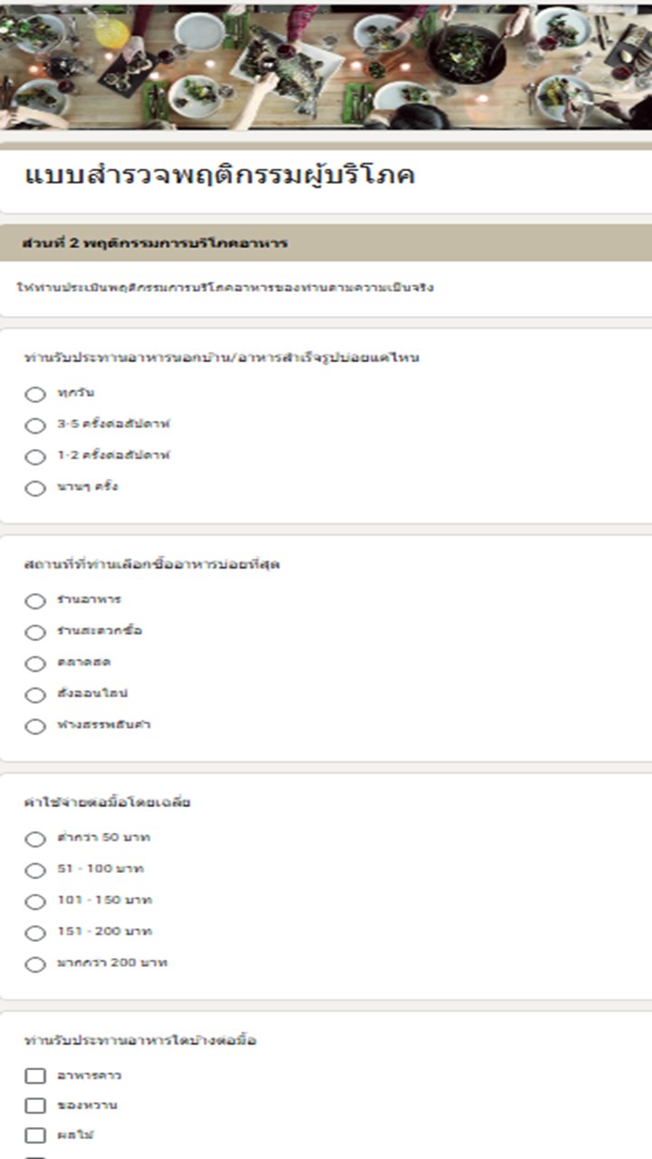Tick the ของหวาน checkbox
652x1159 pixels.
point(35,1106)
